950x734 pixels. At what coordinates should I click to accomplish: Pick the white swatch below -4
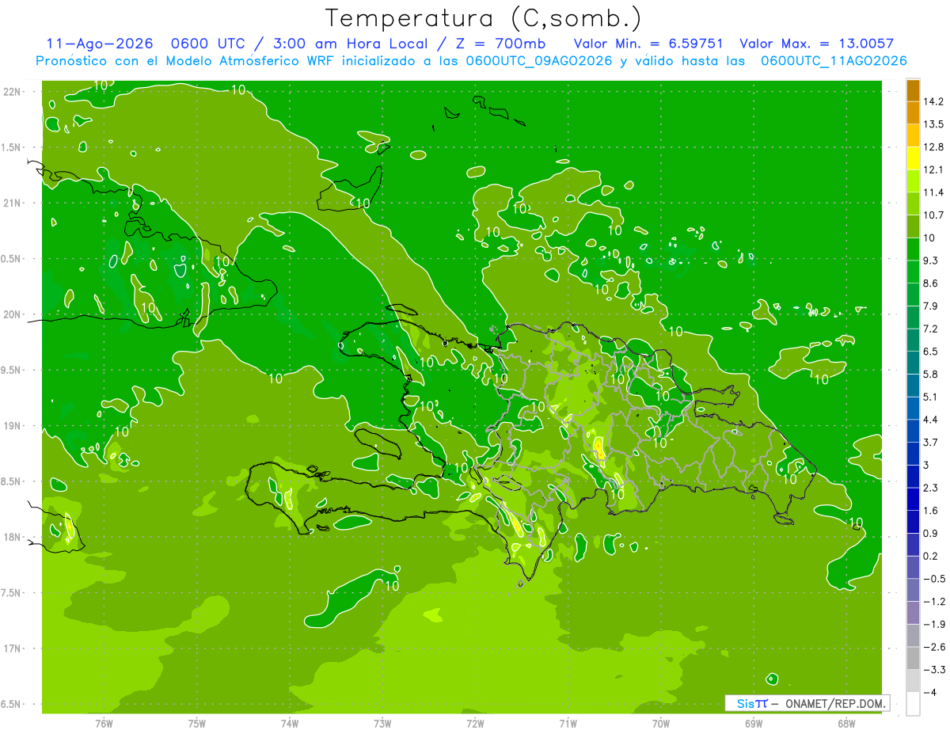click(913, 704)
